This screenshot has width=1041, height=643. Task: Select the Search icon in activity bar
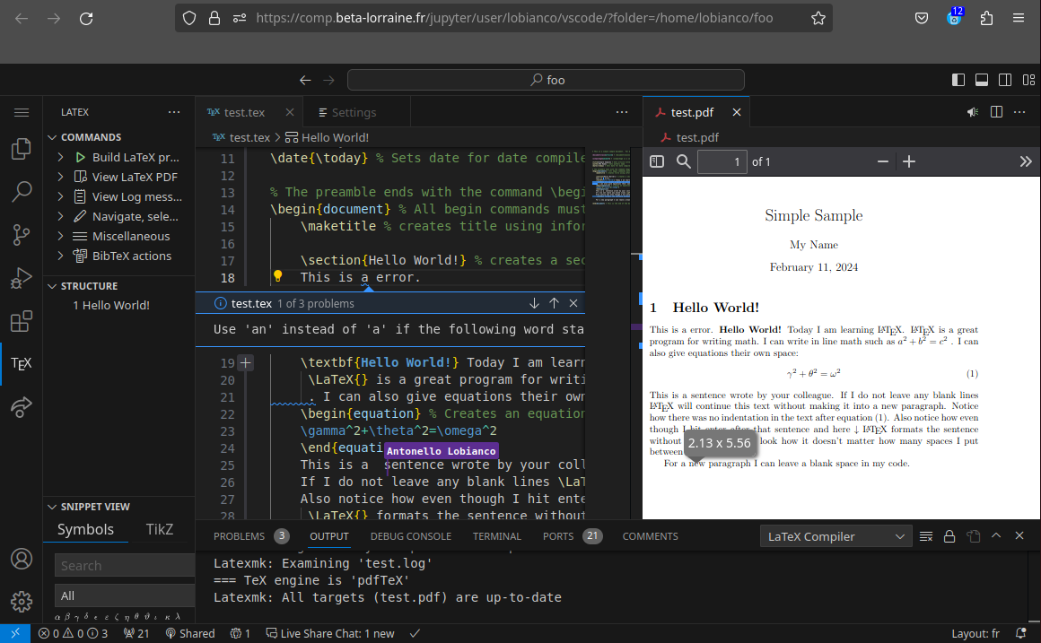[x=21, y=193]
